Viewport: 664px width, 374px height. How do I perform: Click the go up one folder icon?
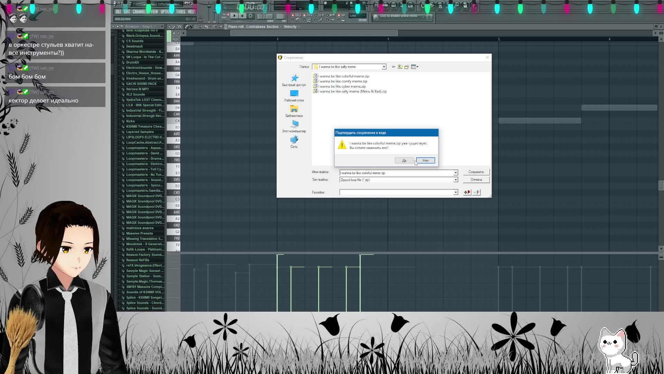click(400, 67)
